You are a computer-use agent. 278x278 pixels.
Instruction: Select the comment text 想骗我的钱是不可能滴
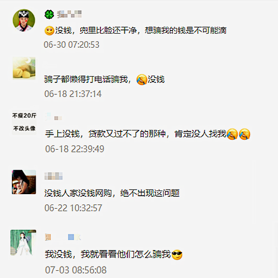click(186, 31)
